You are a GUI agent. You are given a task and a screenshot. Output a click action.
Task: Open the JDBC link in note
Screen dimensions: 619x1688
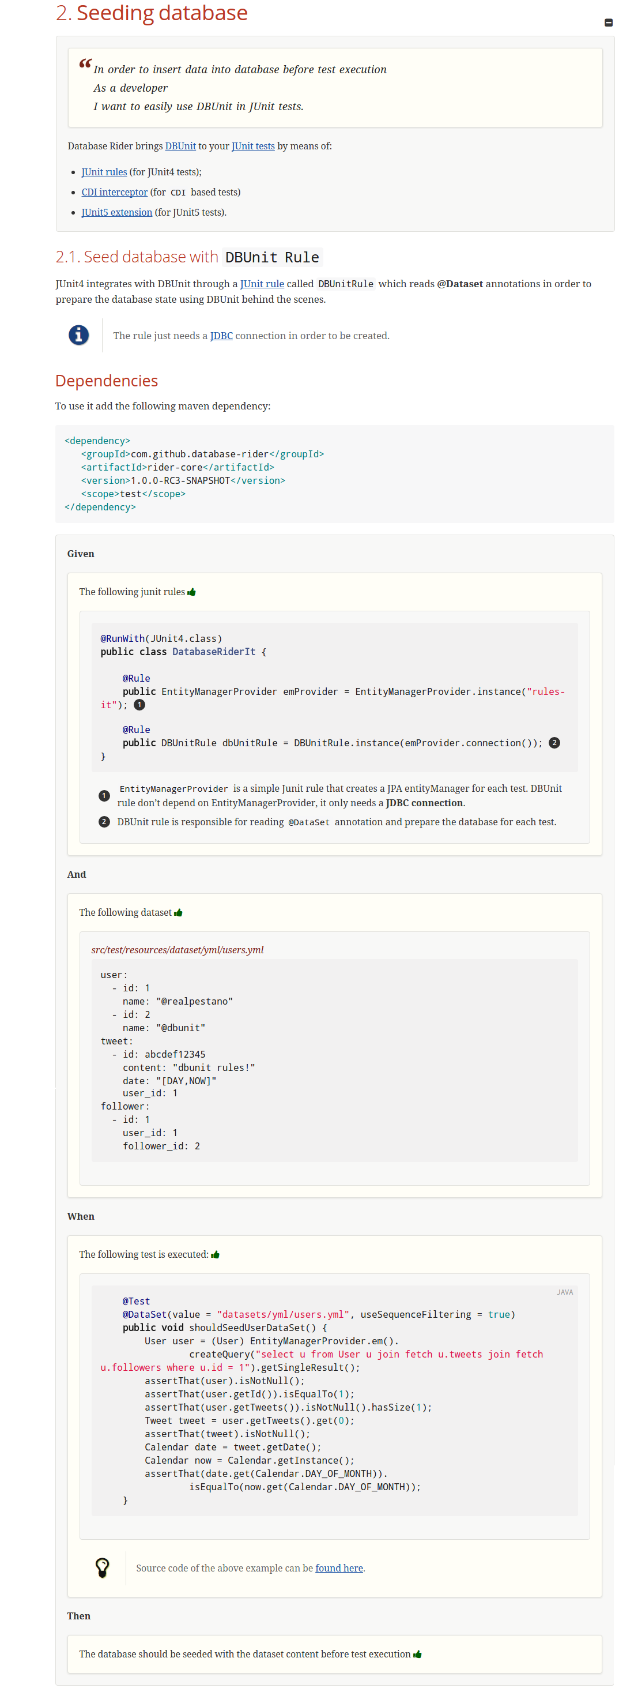pyautogui.click(x=221, y=336)
